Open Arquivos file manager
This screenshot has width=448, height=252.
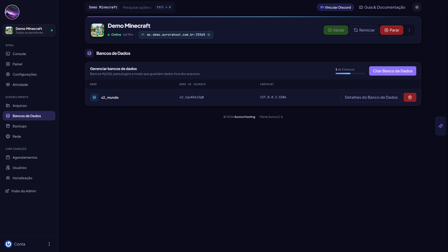click(29, 106)
